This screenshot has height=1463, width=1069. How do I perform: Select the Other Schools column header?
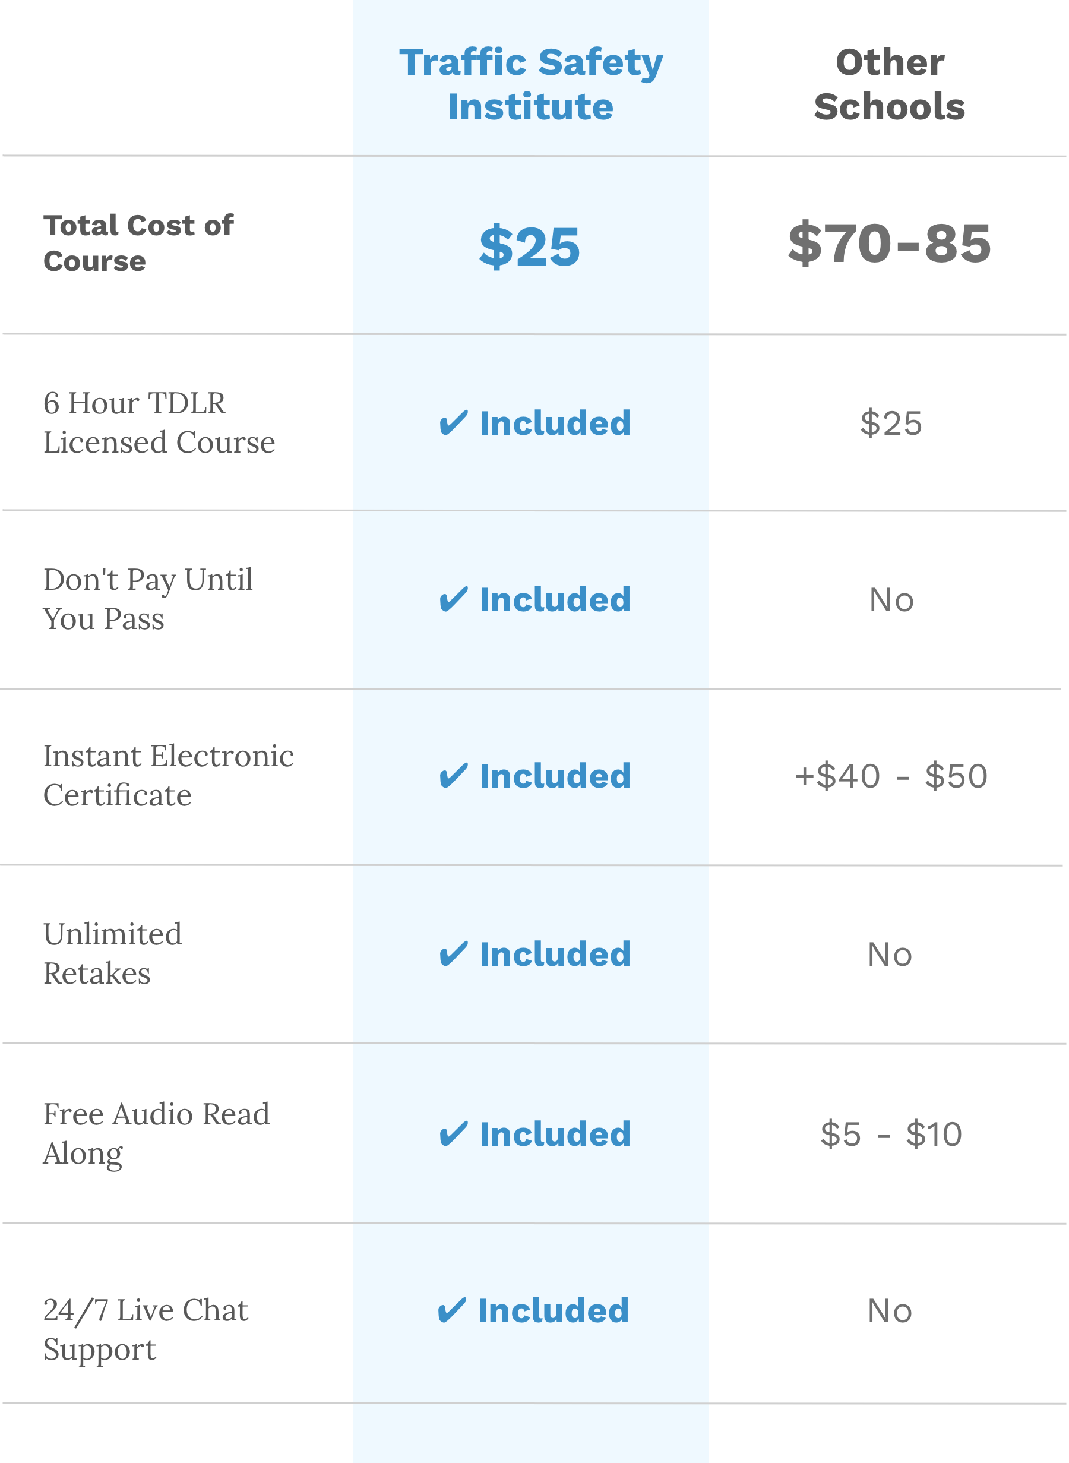(x=890, y=84)
